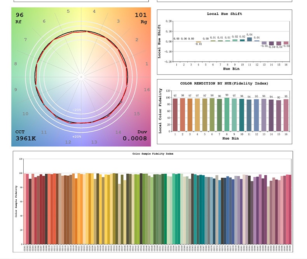The image size is (307, 259).
Task: Click the +20% ring label
Action: (77, 137)
